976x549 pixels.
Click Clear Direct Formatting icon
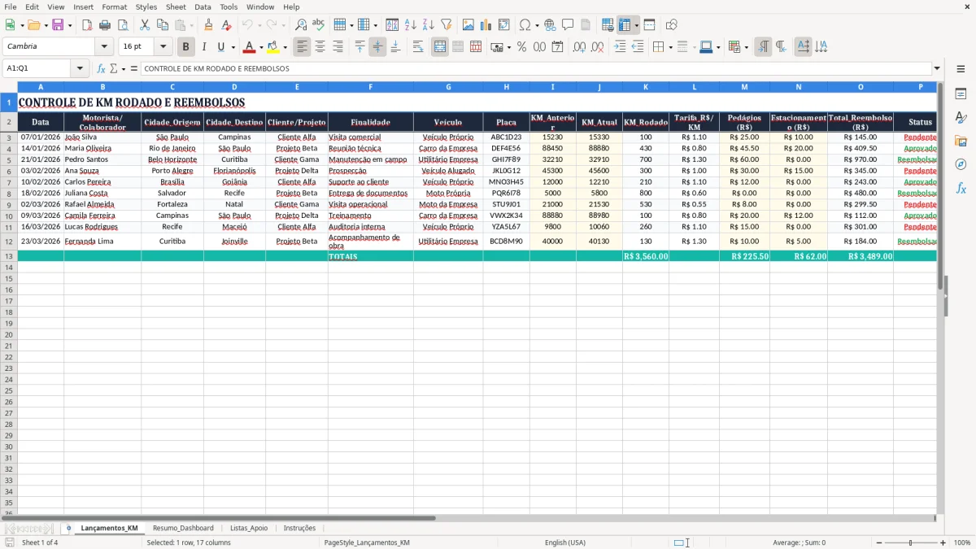[x=226, y=25]
